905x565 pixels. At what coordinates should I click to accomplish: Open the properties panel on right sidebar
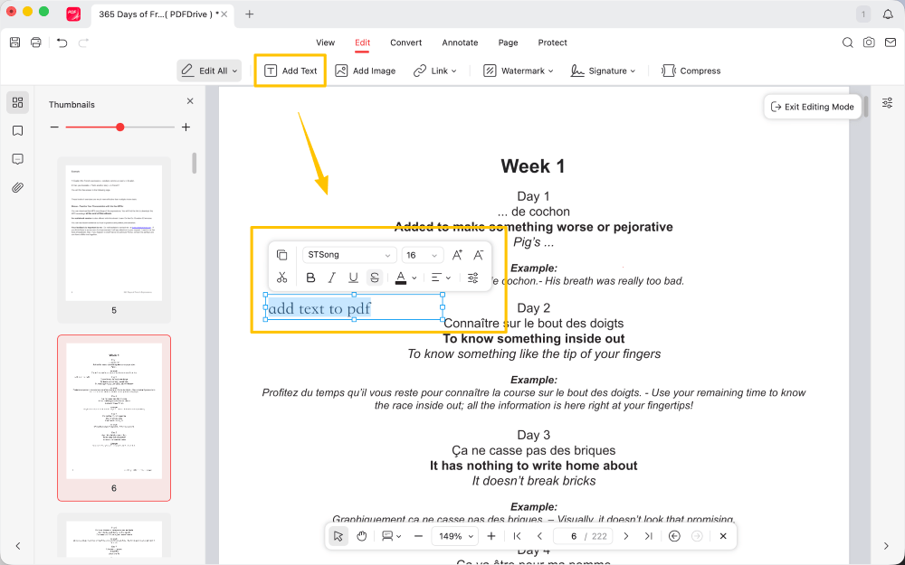coord(887,103)
